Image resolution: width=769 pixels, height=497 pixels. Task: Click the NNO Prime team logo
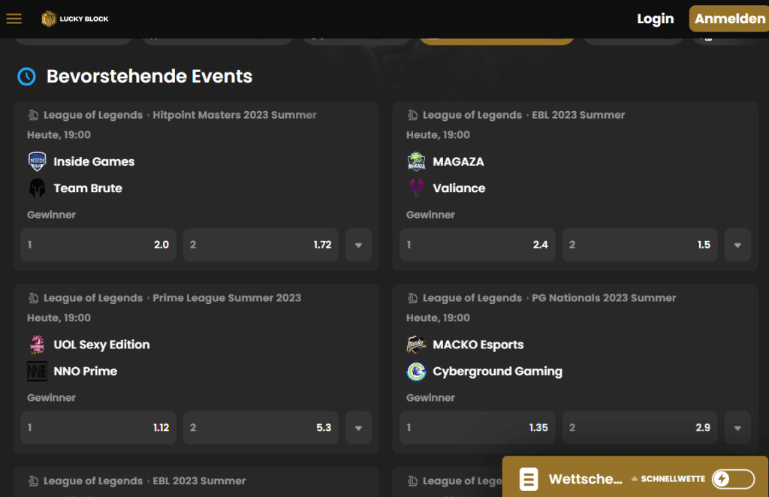click(38, 371)
